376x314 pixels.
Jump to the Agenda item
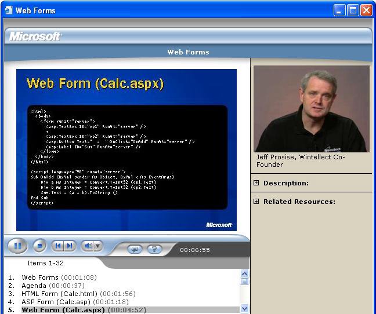coord(53,286)
